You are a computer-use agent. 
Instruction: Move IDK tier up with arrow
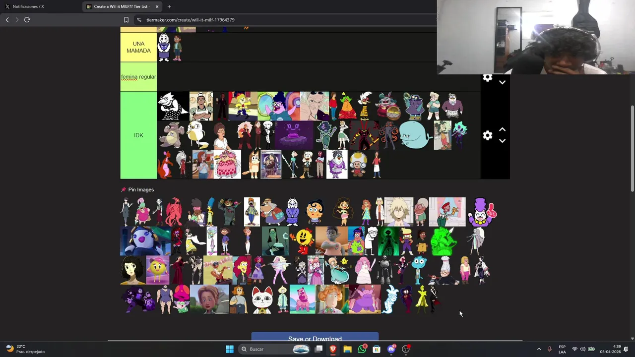(x=502, y=129)
